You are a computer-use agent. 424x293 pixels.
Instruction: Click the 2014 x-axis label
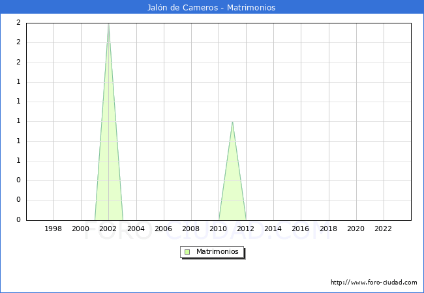[273, 229]
